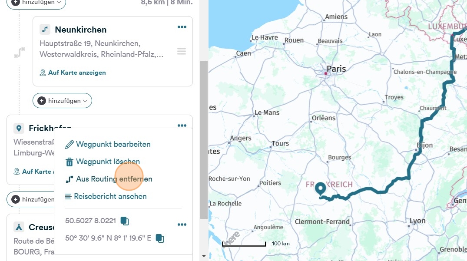
Task: Open the Creuse waypoint three-dots menu
Action: click(x=182, y=225)
